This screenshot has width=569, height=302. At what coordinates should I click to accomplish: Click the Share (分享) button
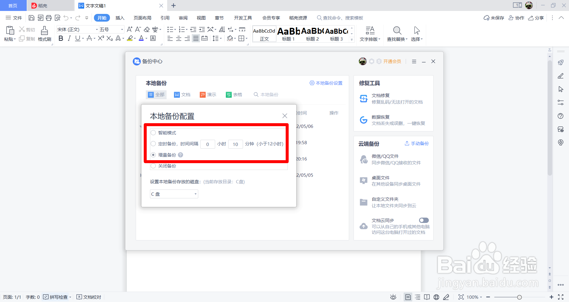pos(536,18)
